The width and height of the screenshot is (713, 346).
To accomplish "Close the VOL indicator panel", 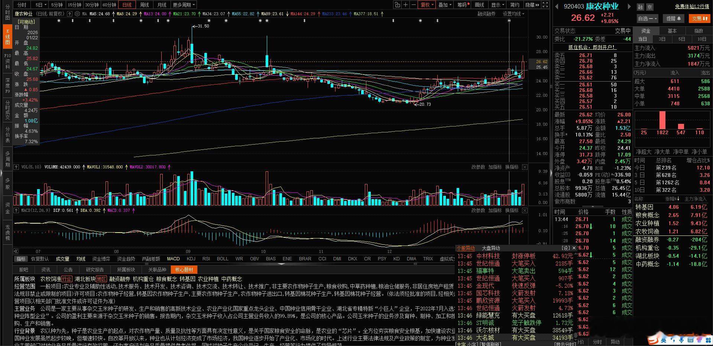I will pos(525,167).
